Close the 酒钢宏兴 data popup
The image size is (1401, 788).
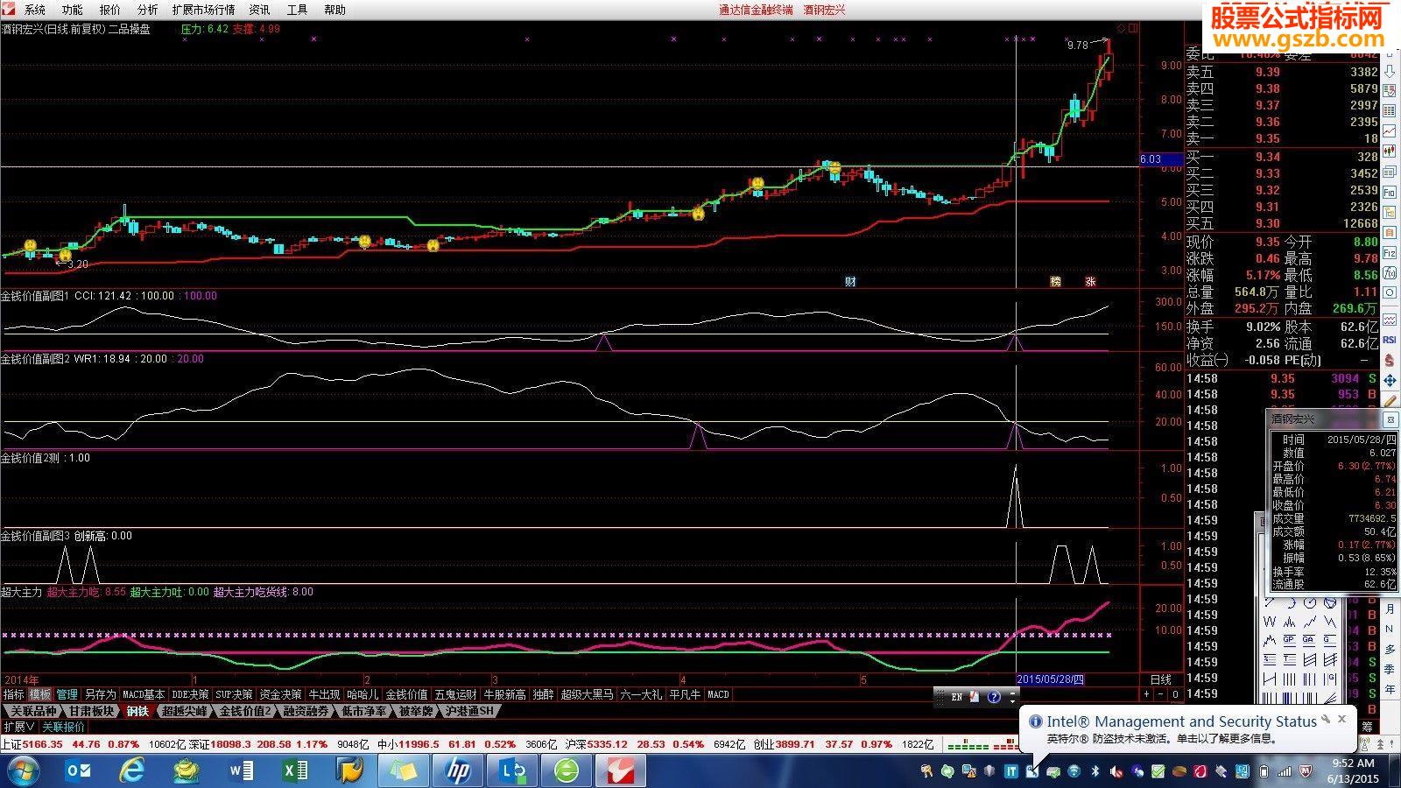[1390, 419]
